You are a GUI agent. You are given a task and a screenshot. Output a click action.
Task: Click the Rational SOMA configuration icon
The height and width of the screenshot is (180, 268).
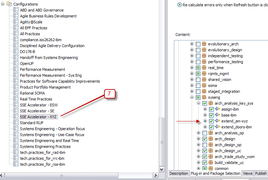click(x=16, y=93)
